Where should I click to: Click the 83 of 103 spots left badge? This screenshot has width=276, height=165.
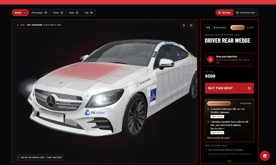click(40, 157)
